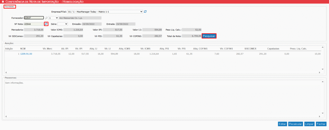
Task: Open the Empresa/Filial dropdown
Action: pos(105,12)
